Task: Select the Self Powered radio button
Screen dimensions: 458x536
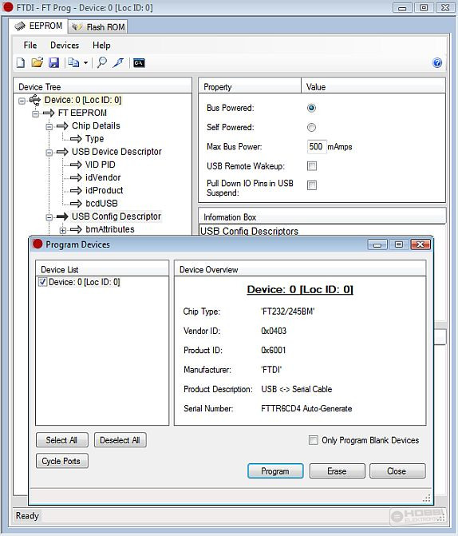Action: pyautogui.click(x=311, y=128)
